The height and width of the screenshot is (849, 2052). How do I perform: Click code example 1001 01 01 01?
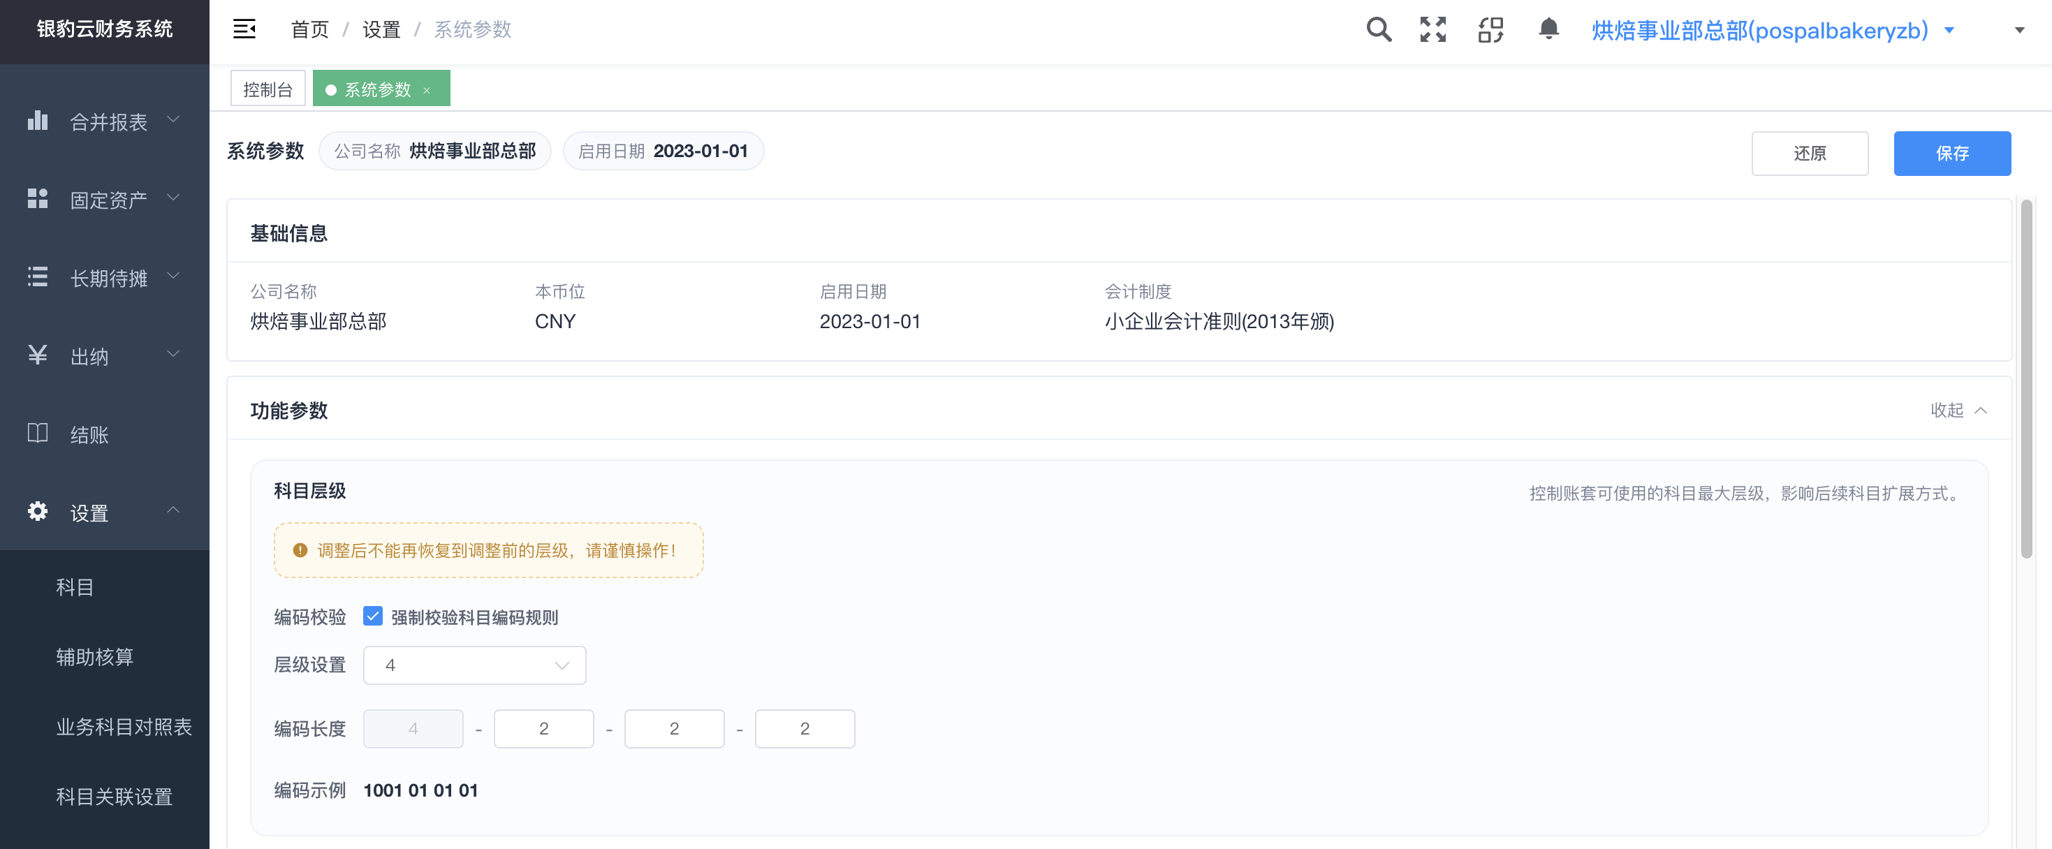[x=420, y=790]
